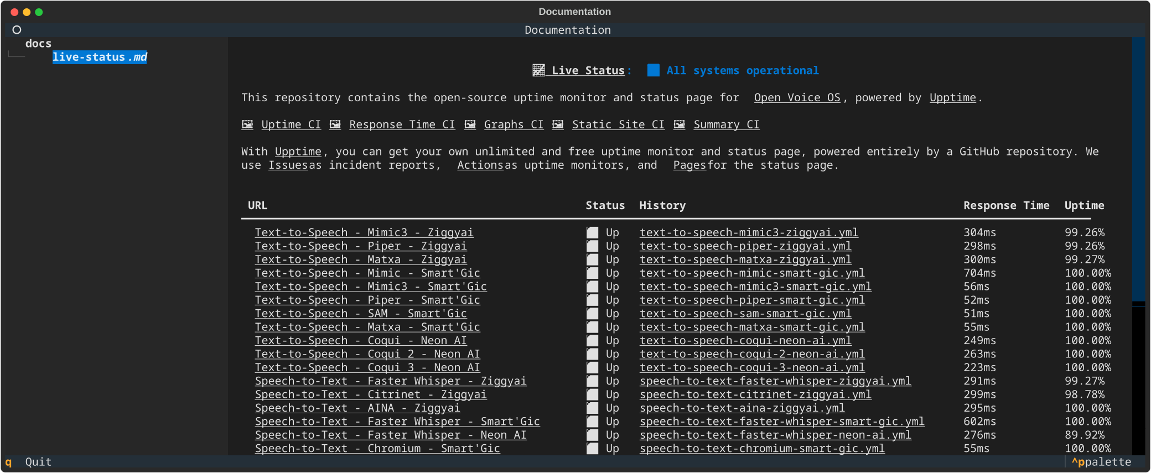The height and width of the screenshot is (473, 1151).
Task: Open speech-to-text-faster-whisper-neon-ai.yml history link
Action: (776, 435)
